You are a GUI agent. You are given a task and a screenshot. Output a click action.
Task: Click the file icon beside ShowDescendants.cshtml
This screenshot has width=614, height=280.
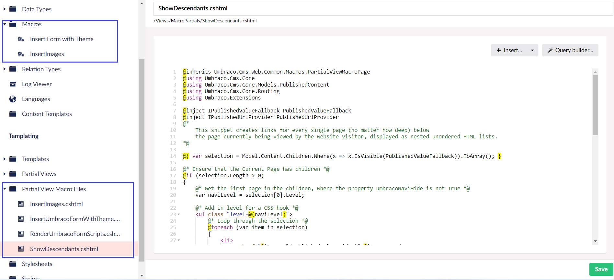(21, 249)
